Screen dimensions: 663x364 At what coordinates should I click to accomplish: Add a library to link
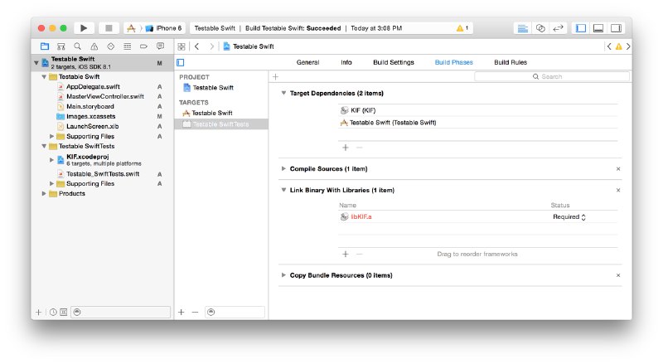coord(346,254)
